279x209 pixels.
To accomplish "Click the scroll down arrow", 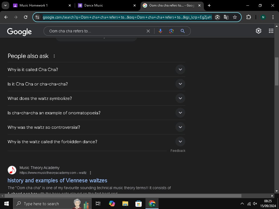I will pyautogui.click(x=277, y=191).
